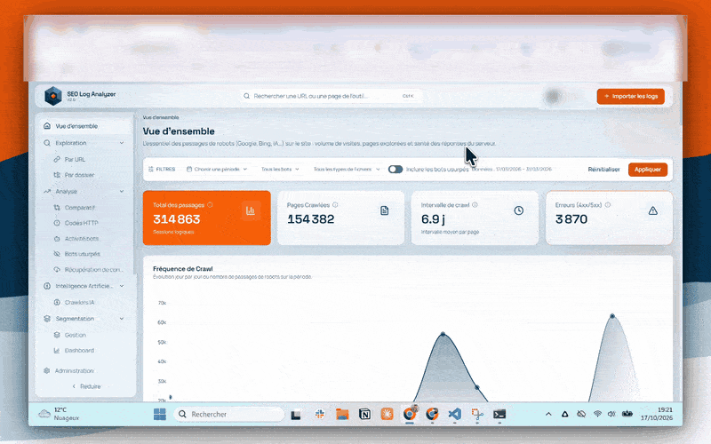Click the warning triangle on Erreurs card
Screen dimensions: 711x444
[x=653, y=210]
